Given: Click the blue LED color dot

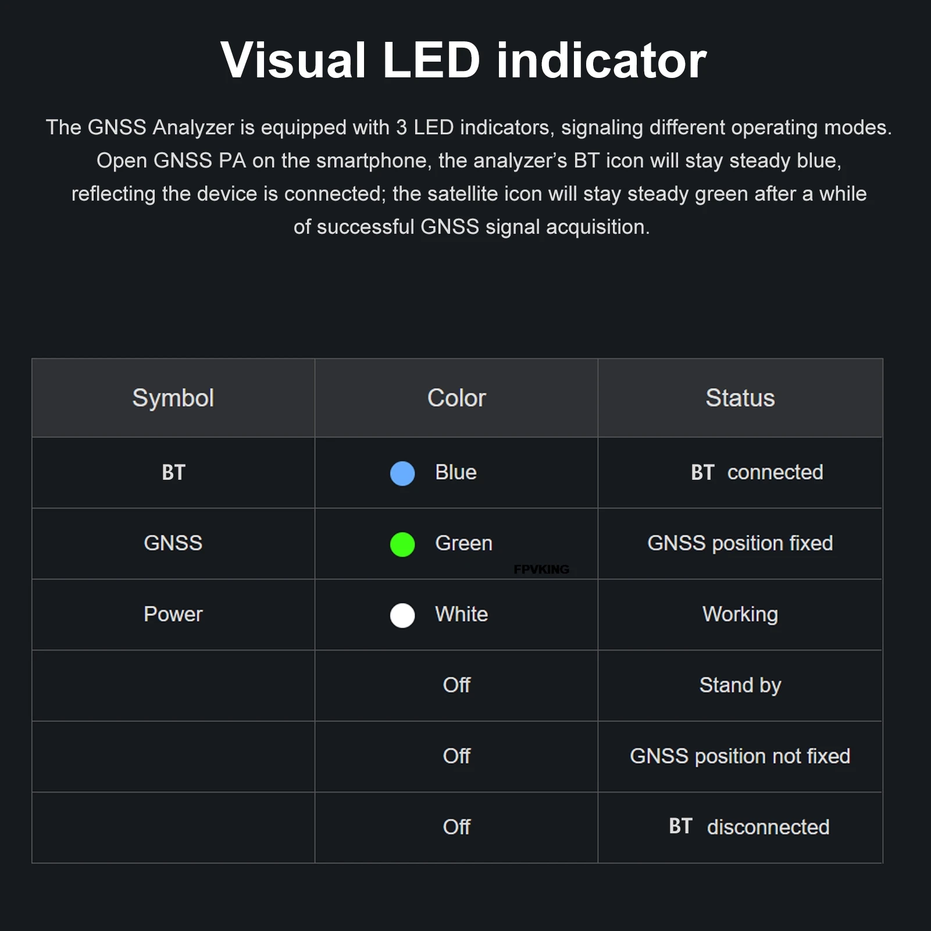Looking at the screenshot, I should coord(402,473).
